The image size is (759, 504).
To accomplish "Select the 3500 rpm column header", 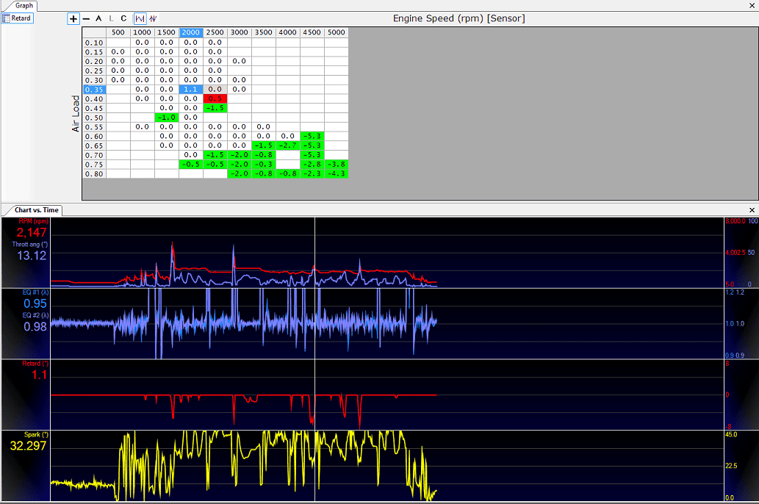I will 264,32.
